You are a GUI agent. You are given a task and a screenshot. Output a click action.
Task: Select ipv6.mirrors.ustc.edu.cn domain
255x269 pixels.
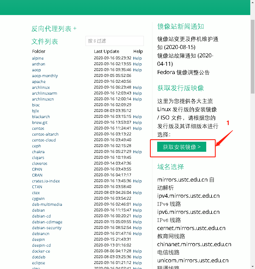coord(188,212)
